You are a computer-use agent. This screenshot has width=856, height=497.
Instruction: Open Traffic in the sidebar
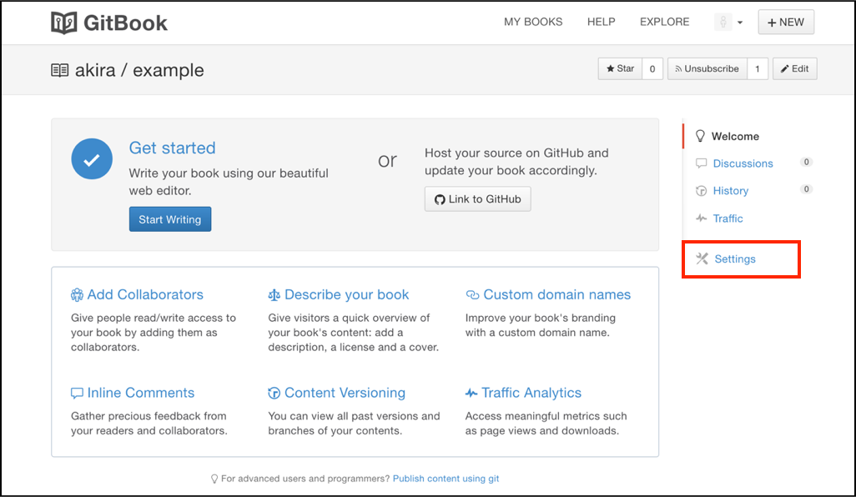728,218
